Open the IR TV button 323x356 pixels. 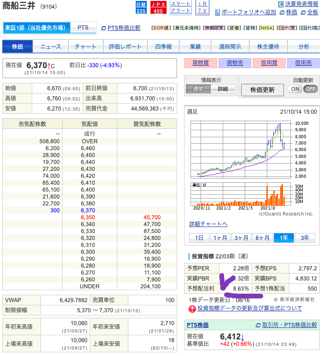[x=202, y=7]
